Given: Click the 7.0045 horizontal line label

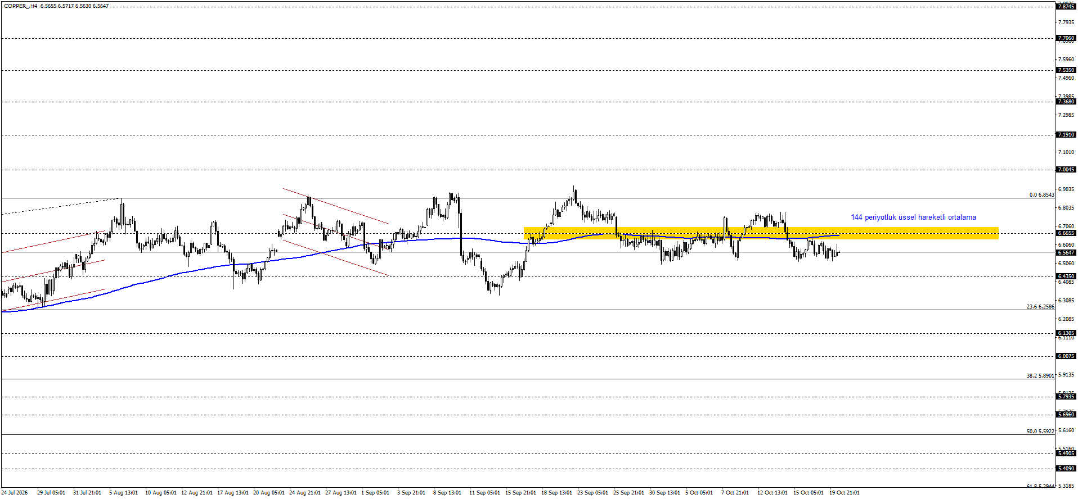Looking at the screenshot, I should click(x=1066, y=170).
